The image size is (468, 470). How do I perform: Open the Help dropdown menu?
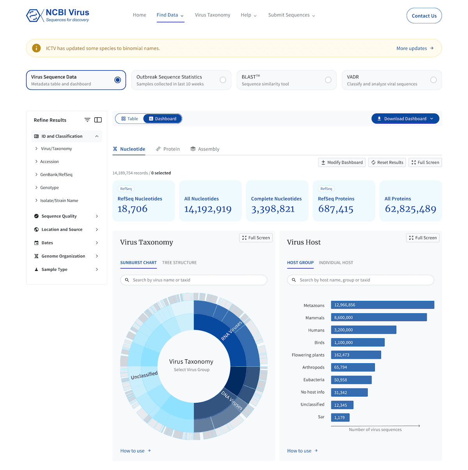(249, 15)
